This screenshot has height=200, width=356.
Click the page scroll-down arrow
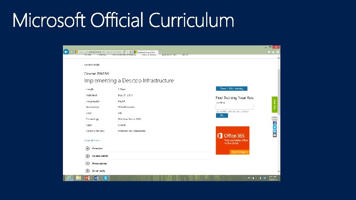click(279, 171)
